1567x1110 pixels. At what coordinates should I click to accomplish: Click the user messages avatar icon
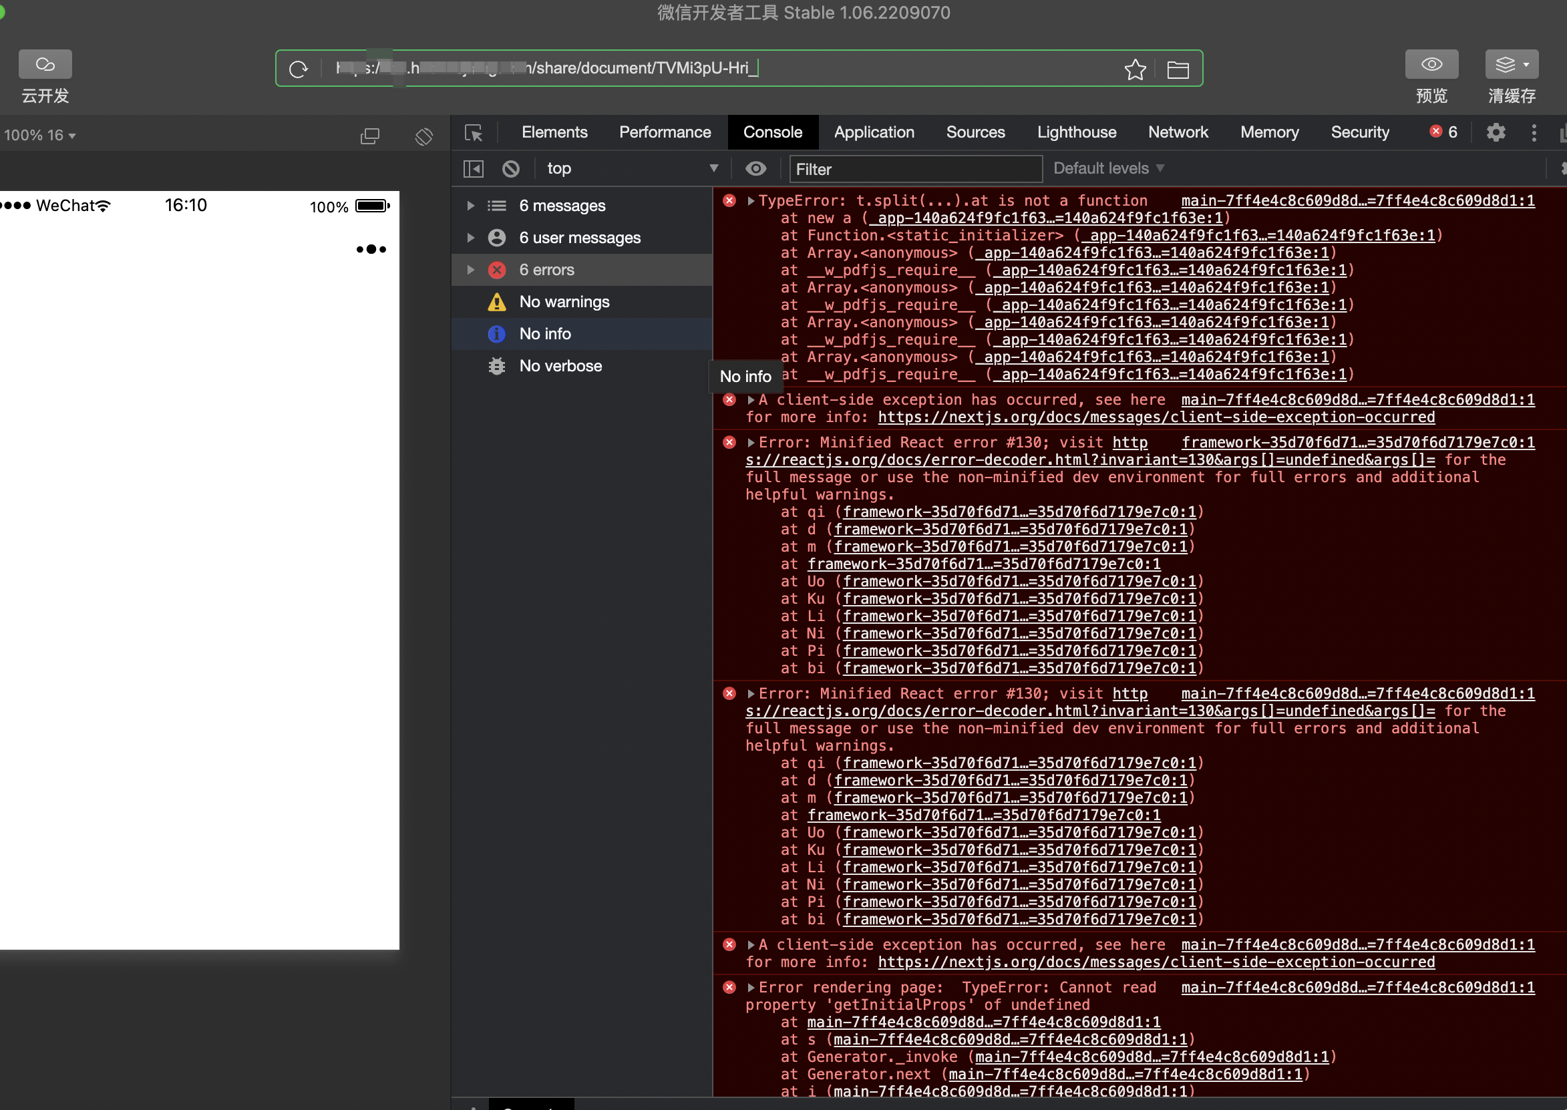click(497, 238)
